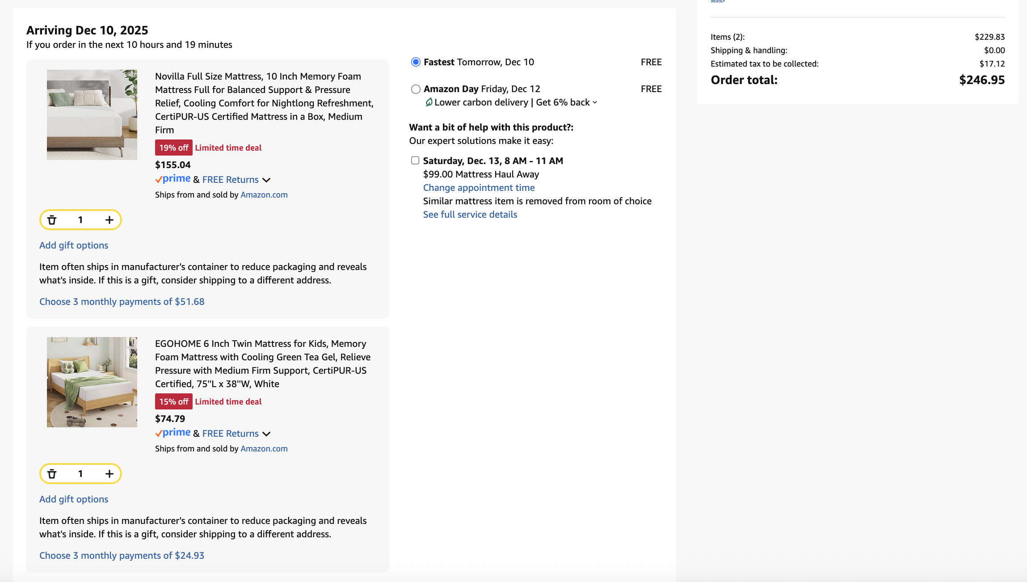Click the lower carbon delivery leaf icon
Image resolution: width=1027 pixels, height=582 pixels.
429,102
